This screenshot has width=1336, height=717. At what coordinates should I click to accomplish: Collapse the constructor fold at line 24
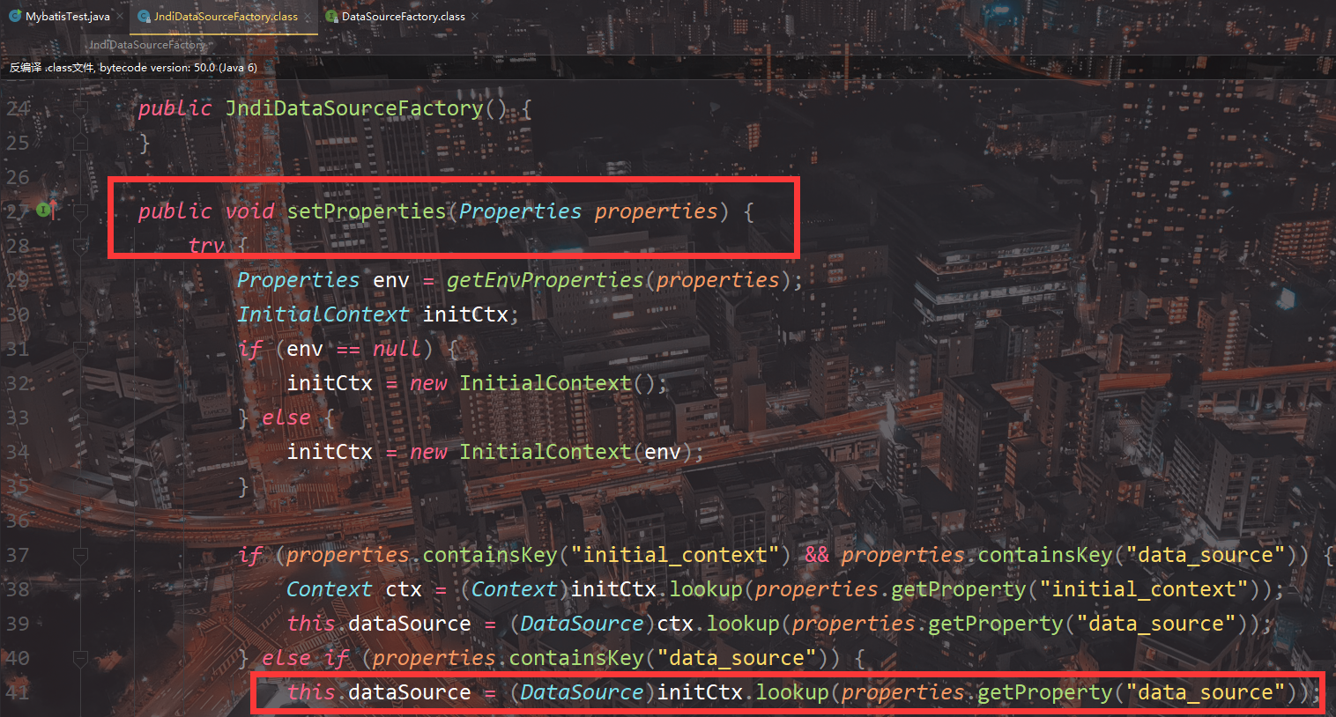click(x=80, y=107)
